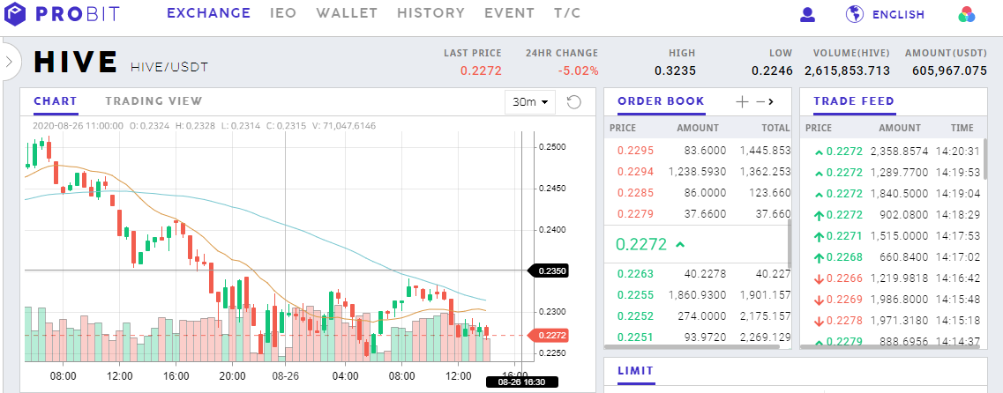Screen dimensions: 1003x393
Task: Click down arrow on 0.2266 trade
Action: (x=819, y=278)
